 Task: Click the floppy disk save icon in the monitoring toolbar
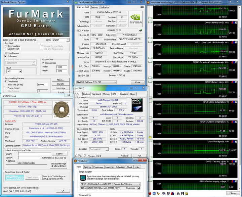(182, 193)
